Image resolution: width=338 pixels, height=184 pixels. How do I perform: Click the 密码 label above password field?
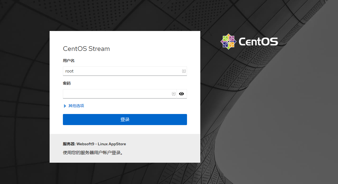tap(67, 83)
